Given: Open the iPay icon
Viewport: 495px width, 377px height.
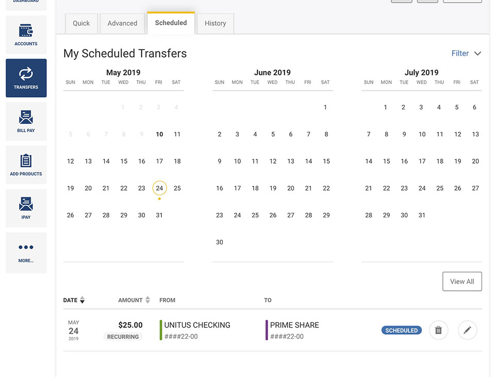Looking at the screenshot, I should pos(26,203).
